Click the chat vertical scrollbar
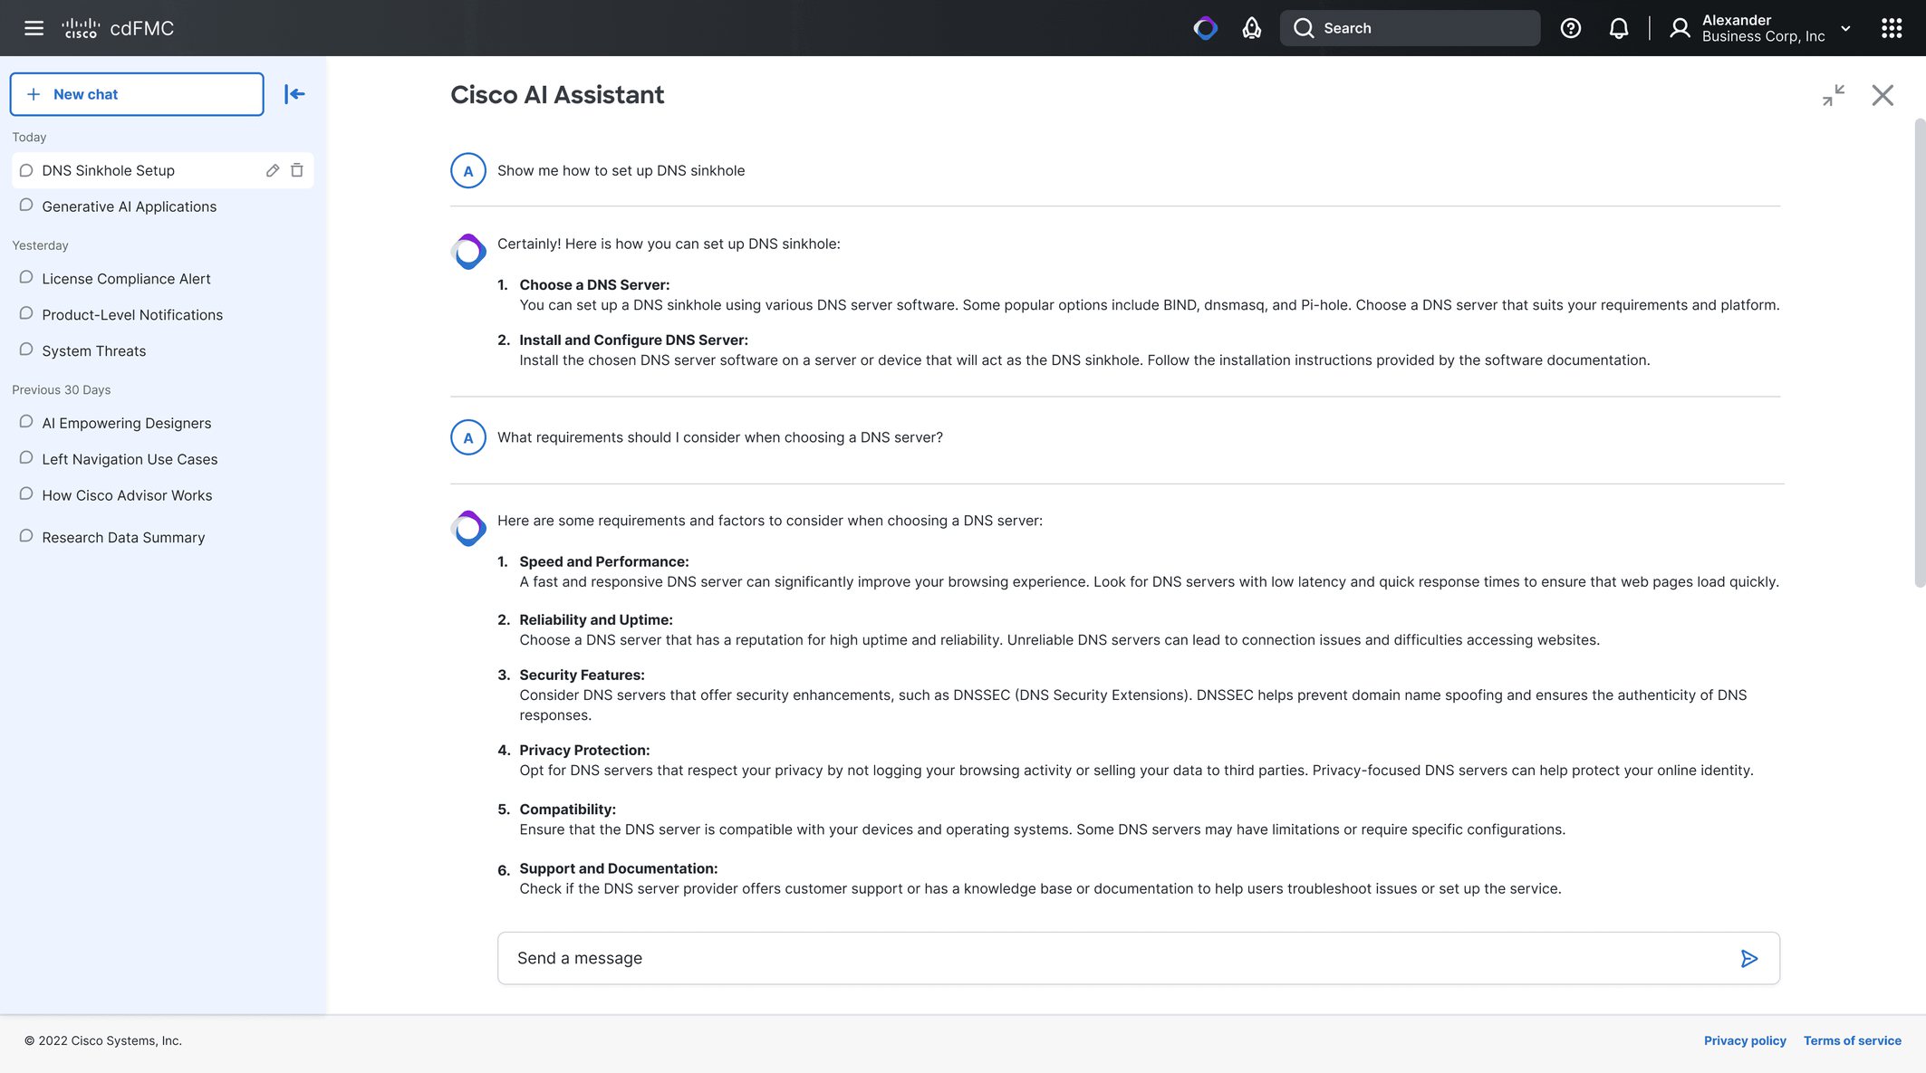Viewport: 1926px width, 1073px height. click(1920, 353)
